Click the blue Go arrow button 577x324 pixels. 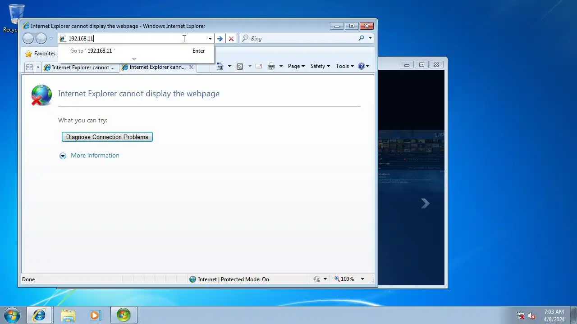(x=220, y=39)
